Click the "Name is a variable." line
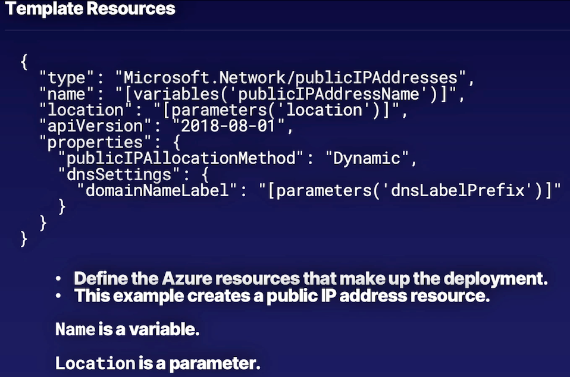This screenshot has height=377, width=570. click(127, 329)
